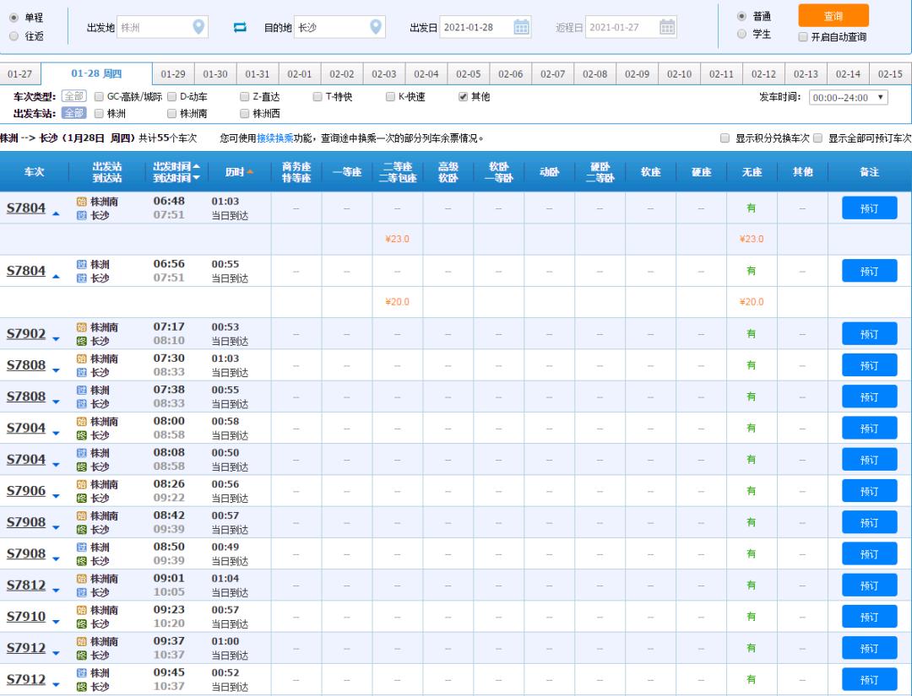912x696 pixels.
Task: Switch to the 01-31 date tab
Action: [x=258, y=73]
